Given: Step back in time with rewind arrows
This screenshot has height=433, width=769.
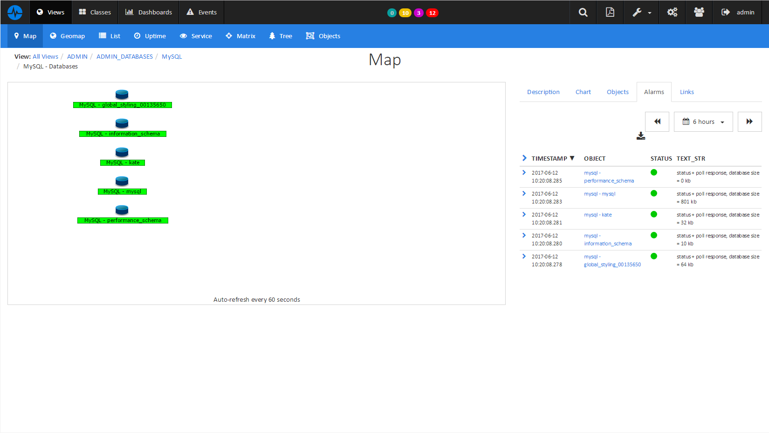Looking at the screenshot, I should pos(657,121).
